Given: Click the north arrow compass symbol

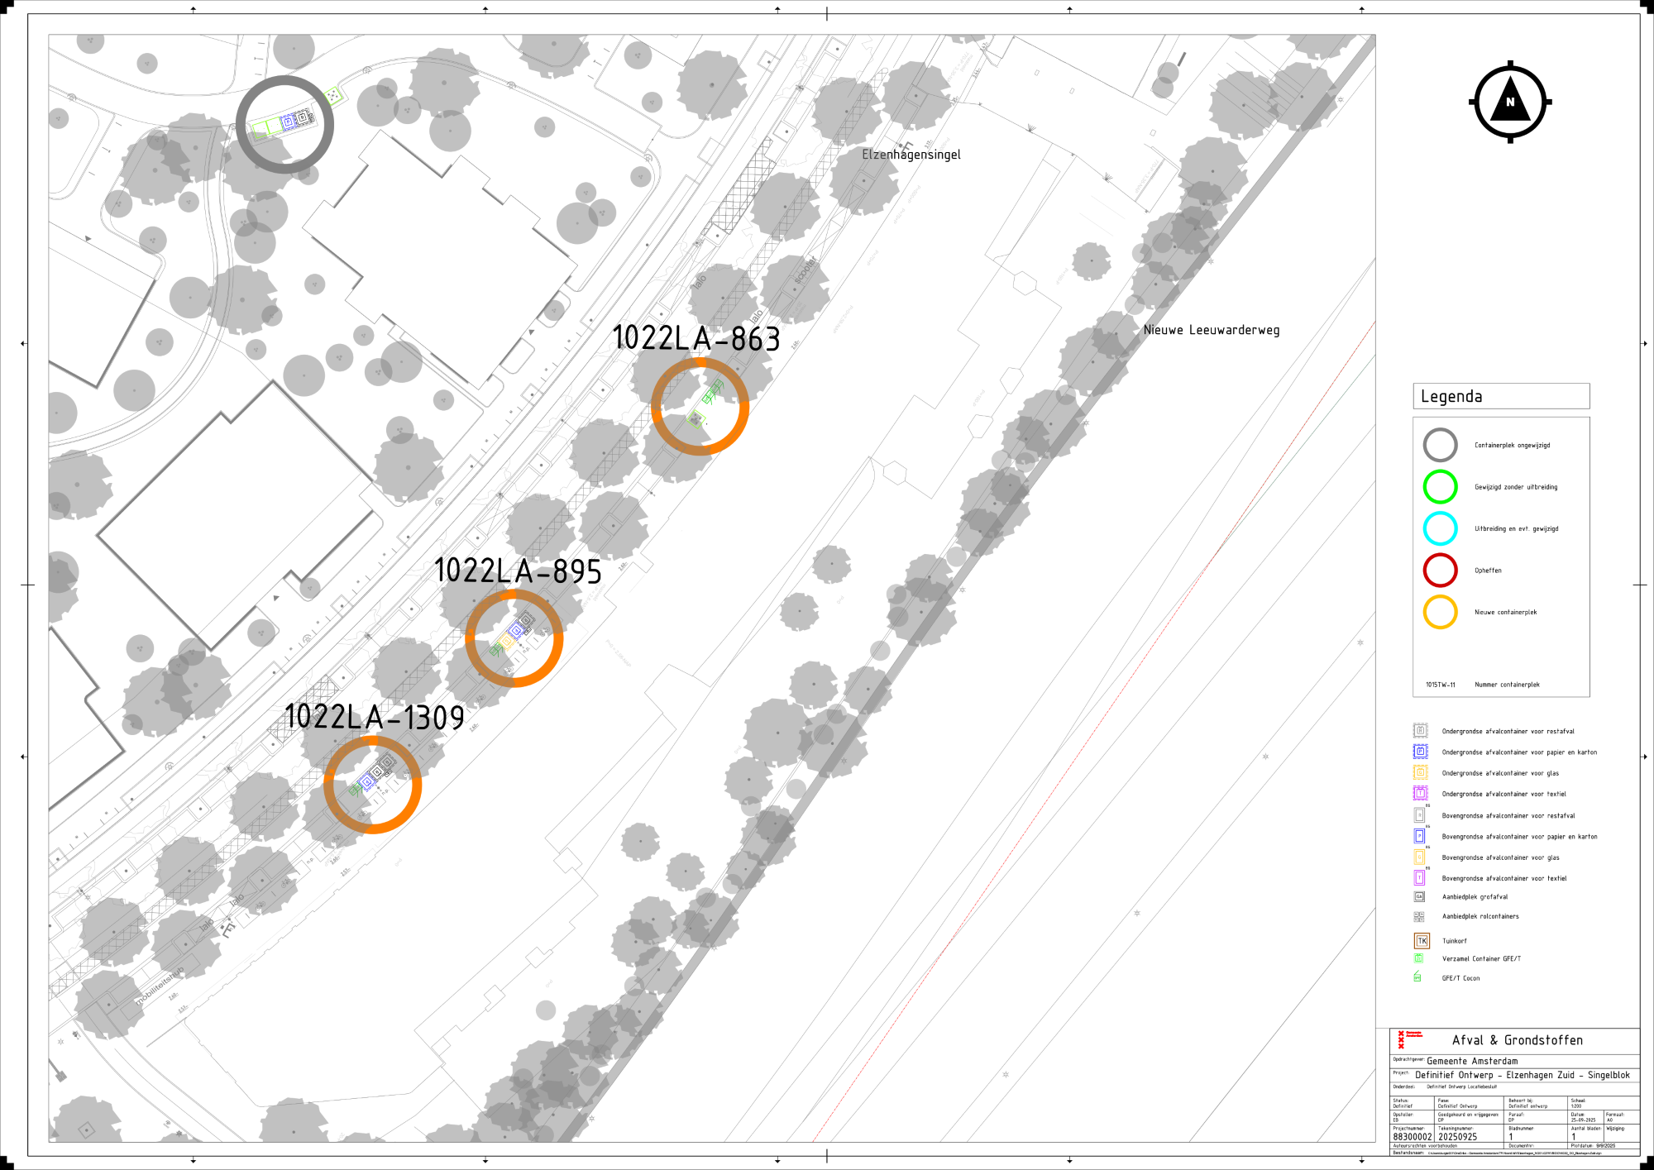Looking at the screenshot, I should [1510, 103].
